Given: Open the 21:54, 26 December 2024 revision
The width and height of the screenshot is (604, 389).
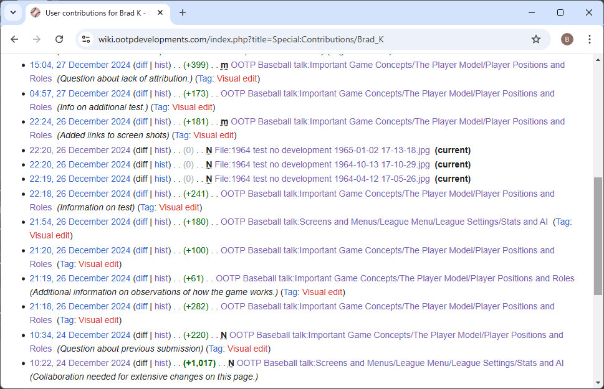Looking at the screenshot, I should point(80,222).
